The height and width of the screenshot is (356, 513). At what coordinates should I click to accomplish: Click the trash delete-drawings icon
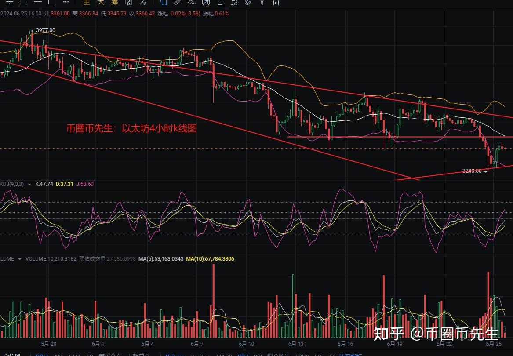(276, 2)
